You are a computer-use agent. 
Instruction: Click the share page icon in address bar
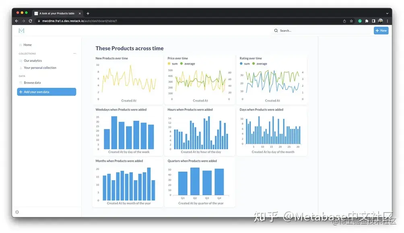click(x=344, y=21)
